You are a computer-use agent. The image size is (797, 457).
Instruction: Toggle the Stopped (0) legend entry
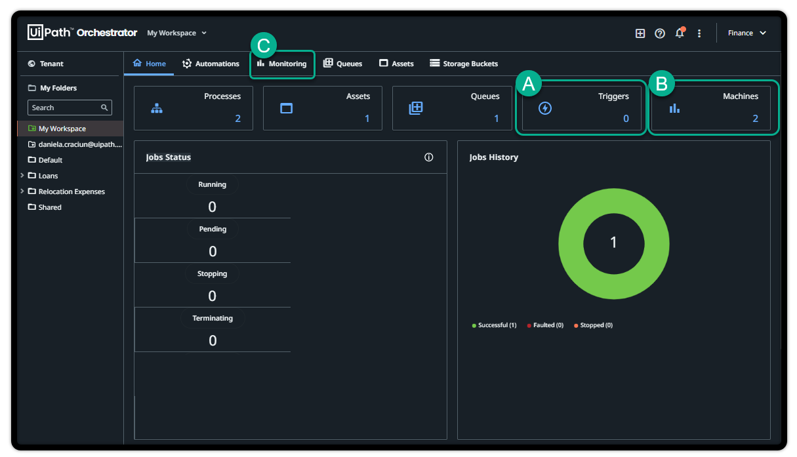click(x=593, y=325)
